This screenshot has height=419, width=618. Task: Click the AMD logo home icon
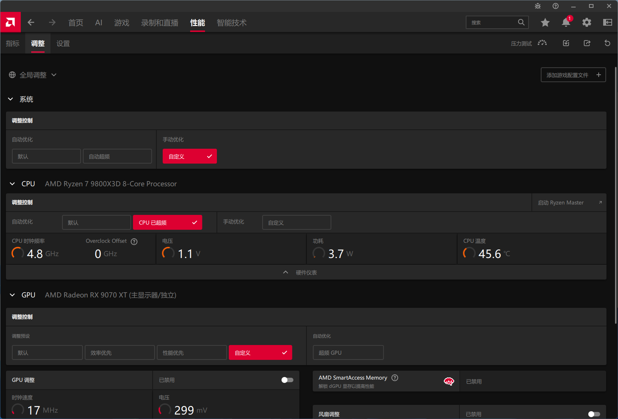(x=10, y=22)
